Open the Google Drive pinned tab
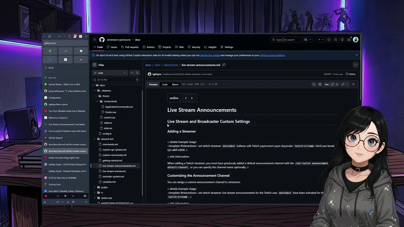 click(50, 51)
